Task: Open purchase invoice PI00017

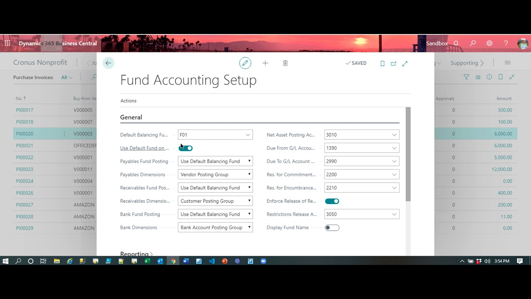Action: pos(24,110)
